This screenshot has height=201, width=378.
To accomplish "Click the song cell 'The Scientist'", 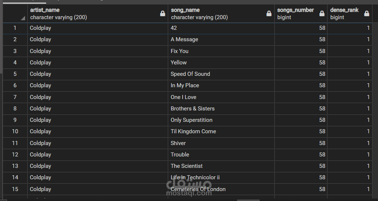I will pyautogui.click(x=221, y=166).
